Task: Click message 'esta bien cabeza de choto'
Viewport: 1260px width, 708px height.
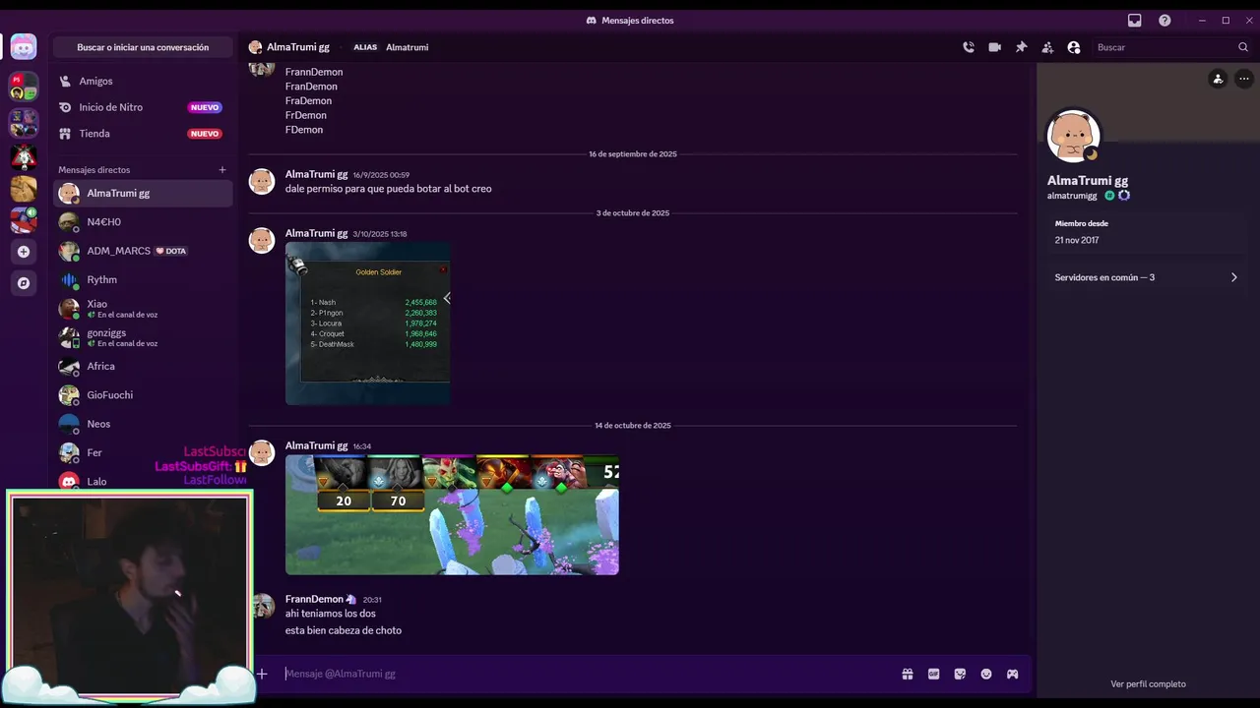Action: (344, 630)
